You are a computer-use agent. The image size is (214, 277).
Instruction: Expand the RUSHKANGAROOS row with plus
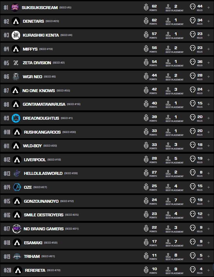point(208,132)
